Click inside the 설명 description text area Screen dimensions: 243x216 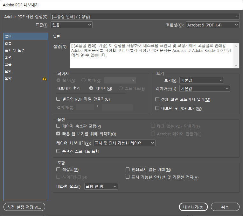point(152,56)
